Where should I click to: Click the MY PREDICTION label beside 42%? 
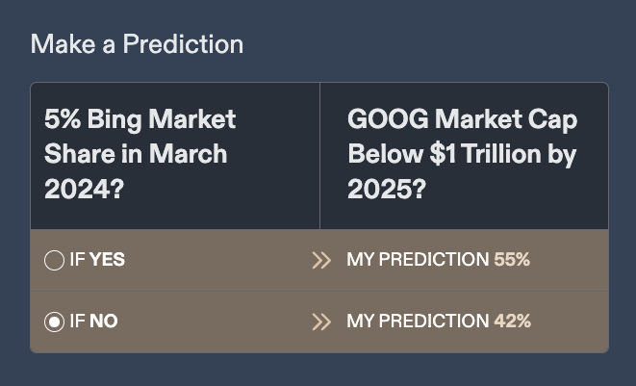click(x=418, y=322)
